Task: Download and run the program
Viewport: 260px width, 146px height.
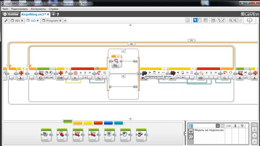Action: [x=254, y=135]
